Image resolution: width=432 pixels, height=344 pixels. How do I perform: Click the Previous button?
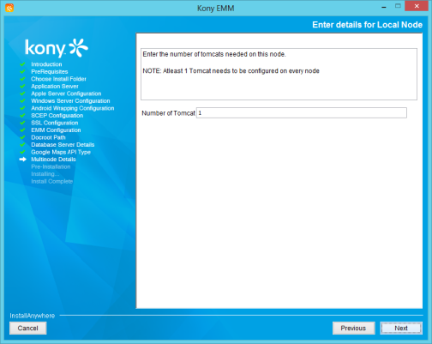tap(353, 328)
